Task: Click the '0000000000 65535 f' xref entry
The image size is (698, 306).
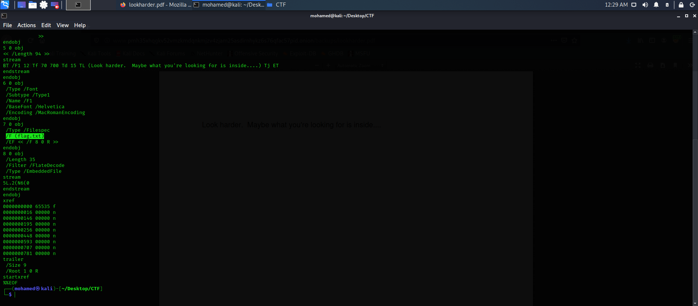Action: pyautogui.click(x=29, y=207)
